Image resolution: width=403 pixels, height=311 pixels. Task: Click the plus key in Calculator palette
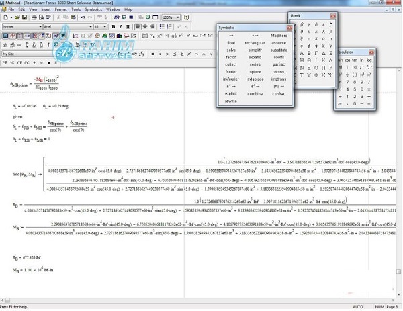(369, 97)
